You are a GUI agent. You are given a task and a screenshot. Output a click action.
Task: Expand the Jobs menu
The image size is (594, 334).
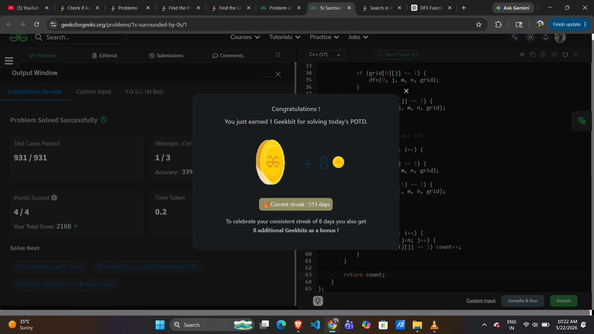coord(358,37)
